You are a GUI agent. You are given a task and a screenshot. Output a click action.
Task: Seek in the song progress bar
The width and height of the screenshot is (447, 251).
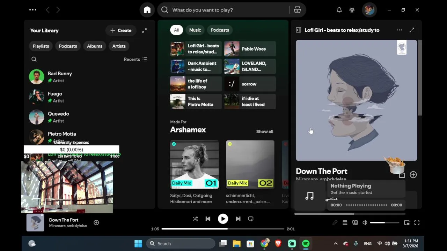223,229
